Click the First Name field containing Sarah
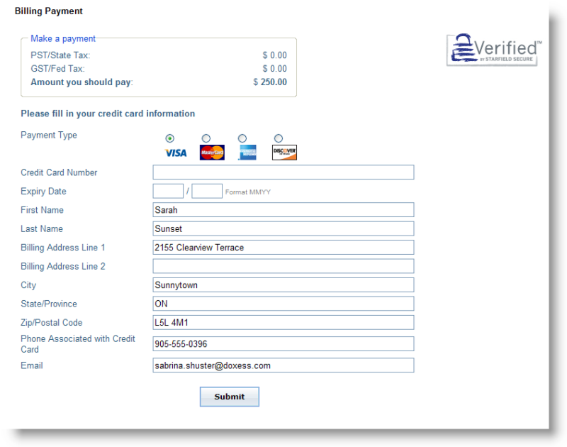 click(283, 210)
